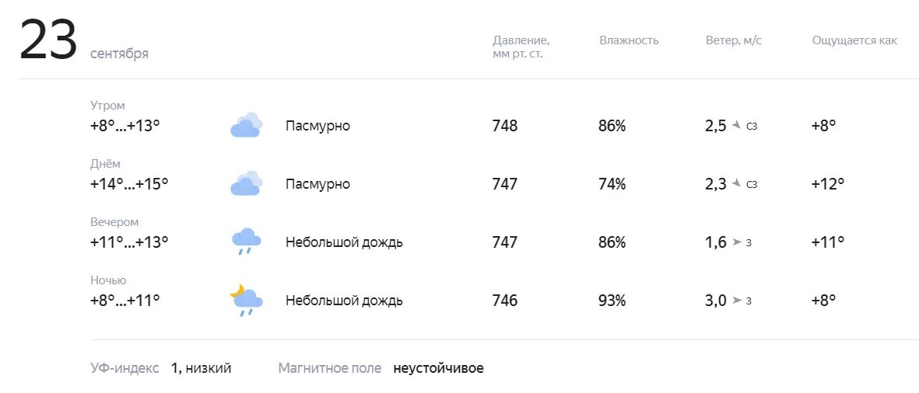Click the morning overcast cloud icon

tap(246, 125)
